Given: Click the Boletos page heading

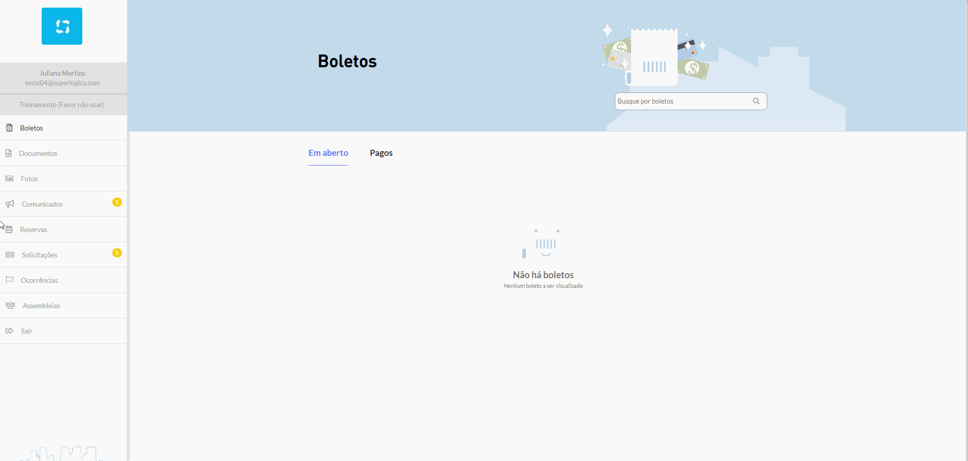Looking at the screenshot, I should pyautogui.click(x=348, y=61).
